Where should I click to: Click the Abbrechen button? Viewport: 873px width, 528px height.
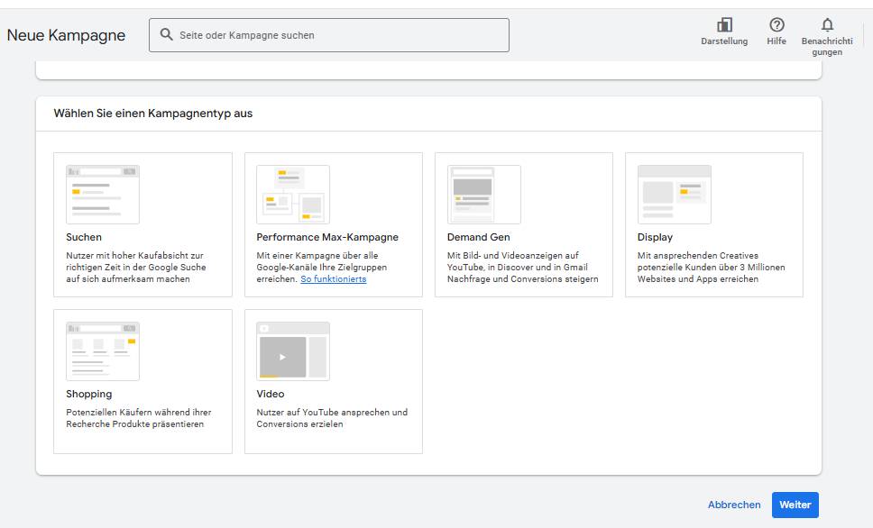pos(734,505)
